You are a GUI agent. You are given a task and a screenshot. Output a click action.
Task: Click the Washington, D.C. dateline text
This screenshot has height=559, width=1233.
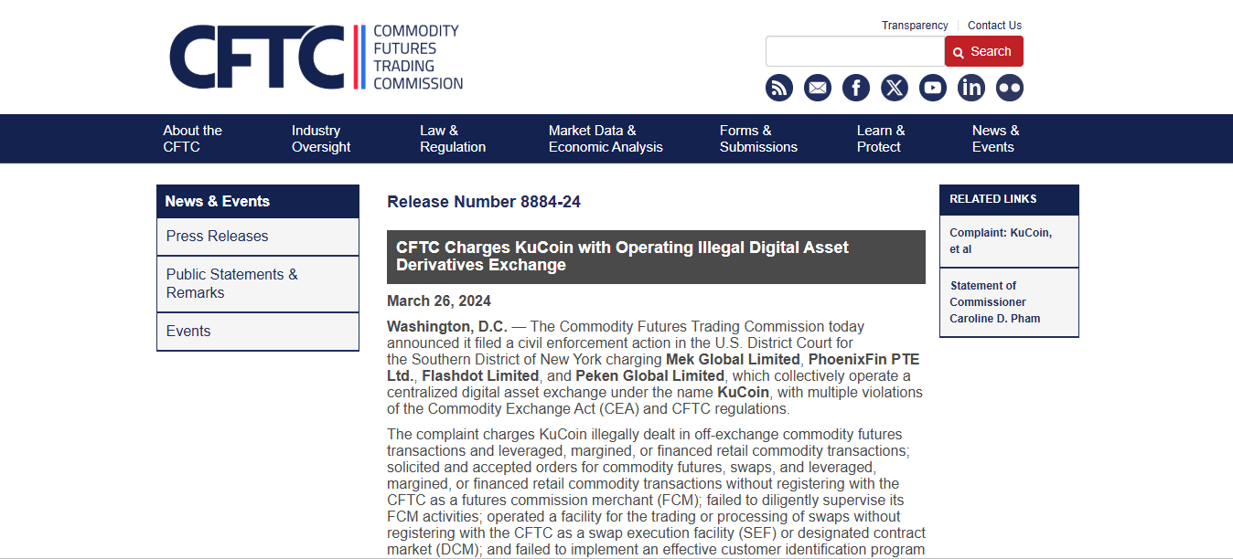[447, 327]
